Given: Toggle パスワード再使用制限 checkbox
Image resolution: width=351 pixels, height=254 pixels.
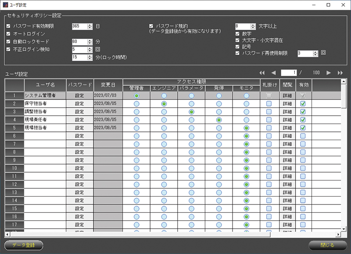Looking at the screenshot, I should (237, 53).
